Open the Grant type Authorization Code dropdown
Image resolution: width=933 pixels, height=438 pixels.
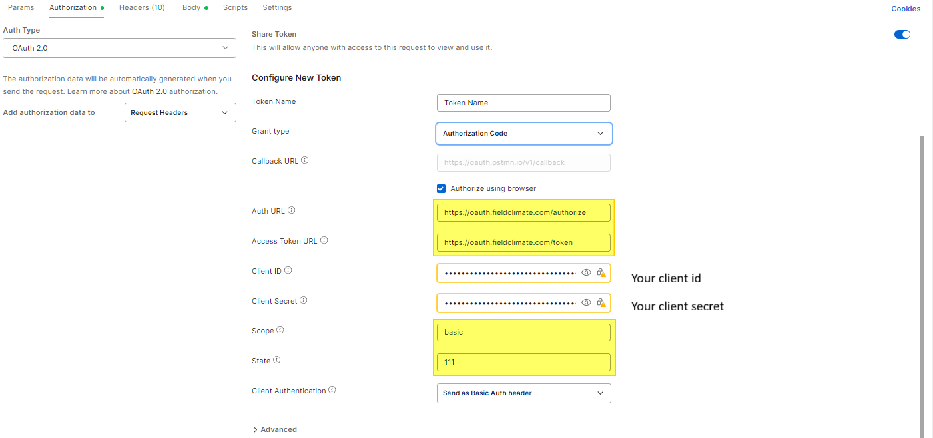coord(523,134)
